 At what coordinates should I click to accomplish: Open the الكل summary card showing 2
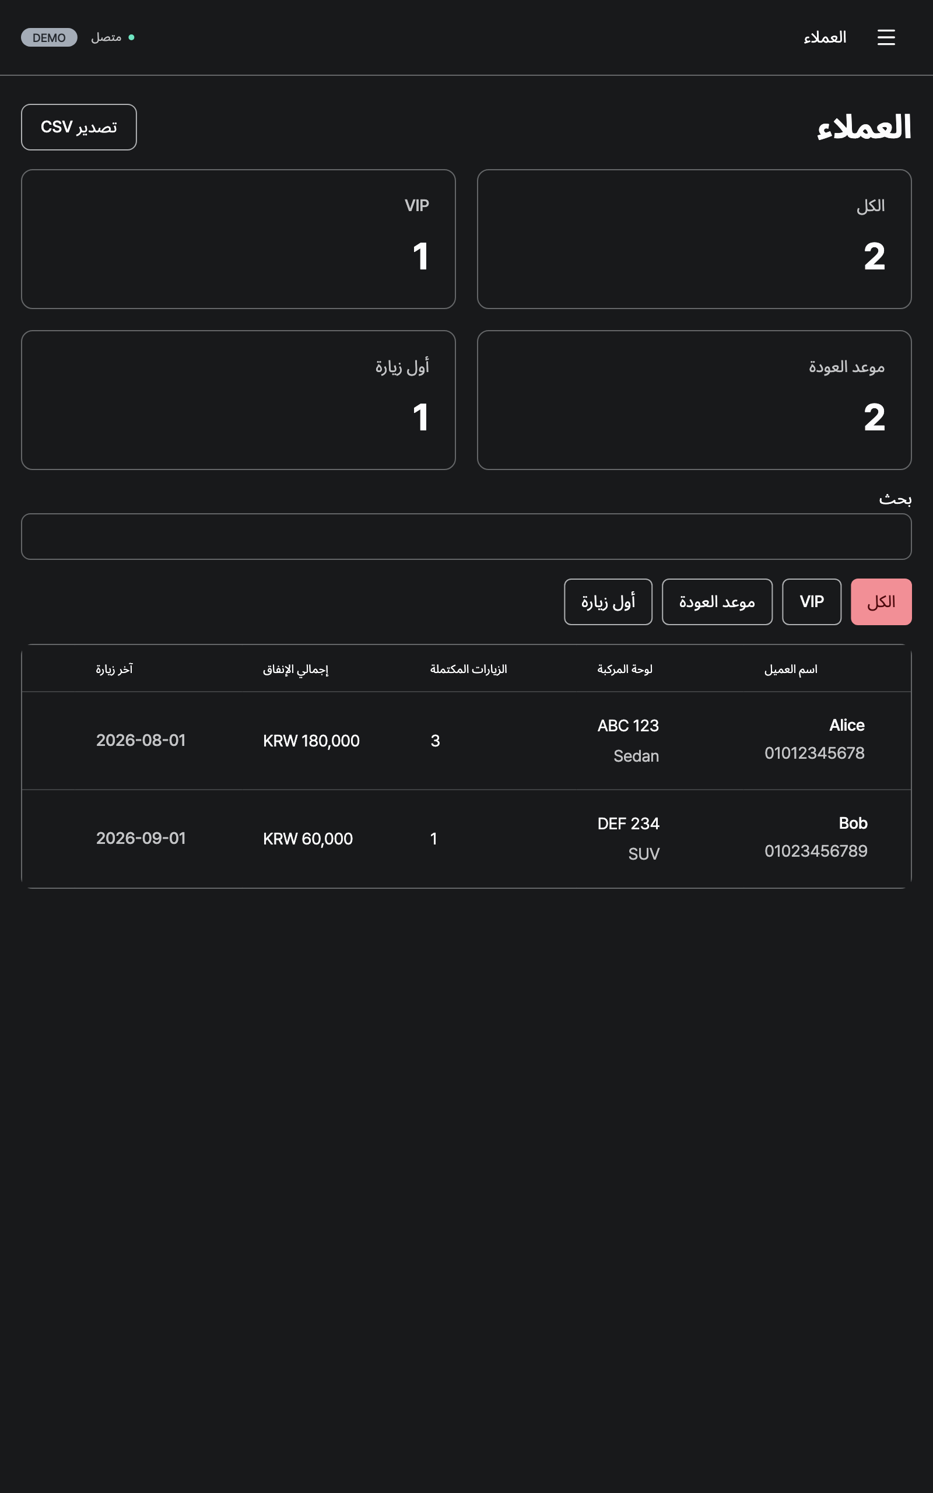tap(694, 239)
